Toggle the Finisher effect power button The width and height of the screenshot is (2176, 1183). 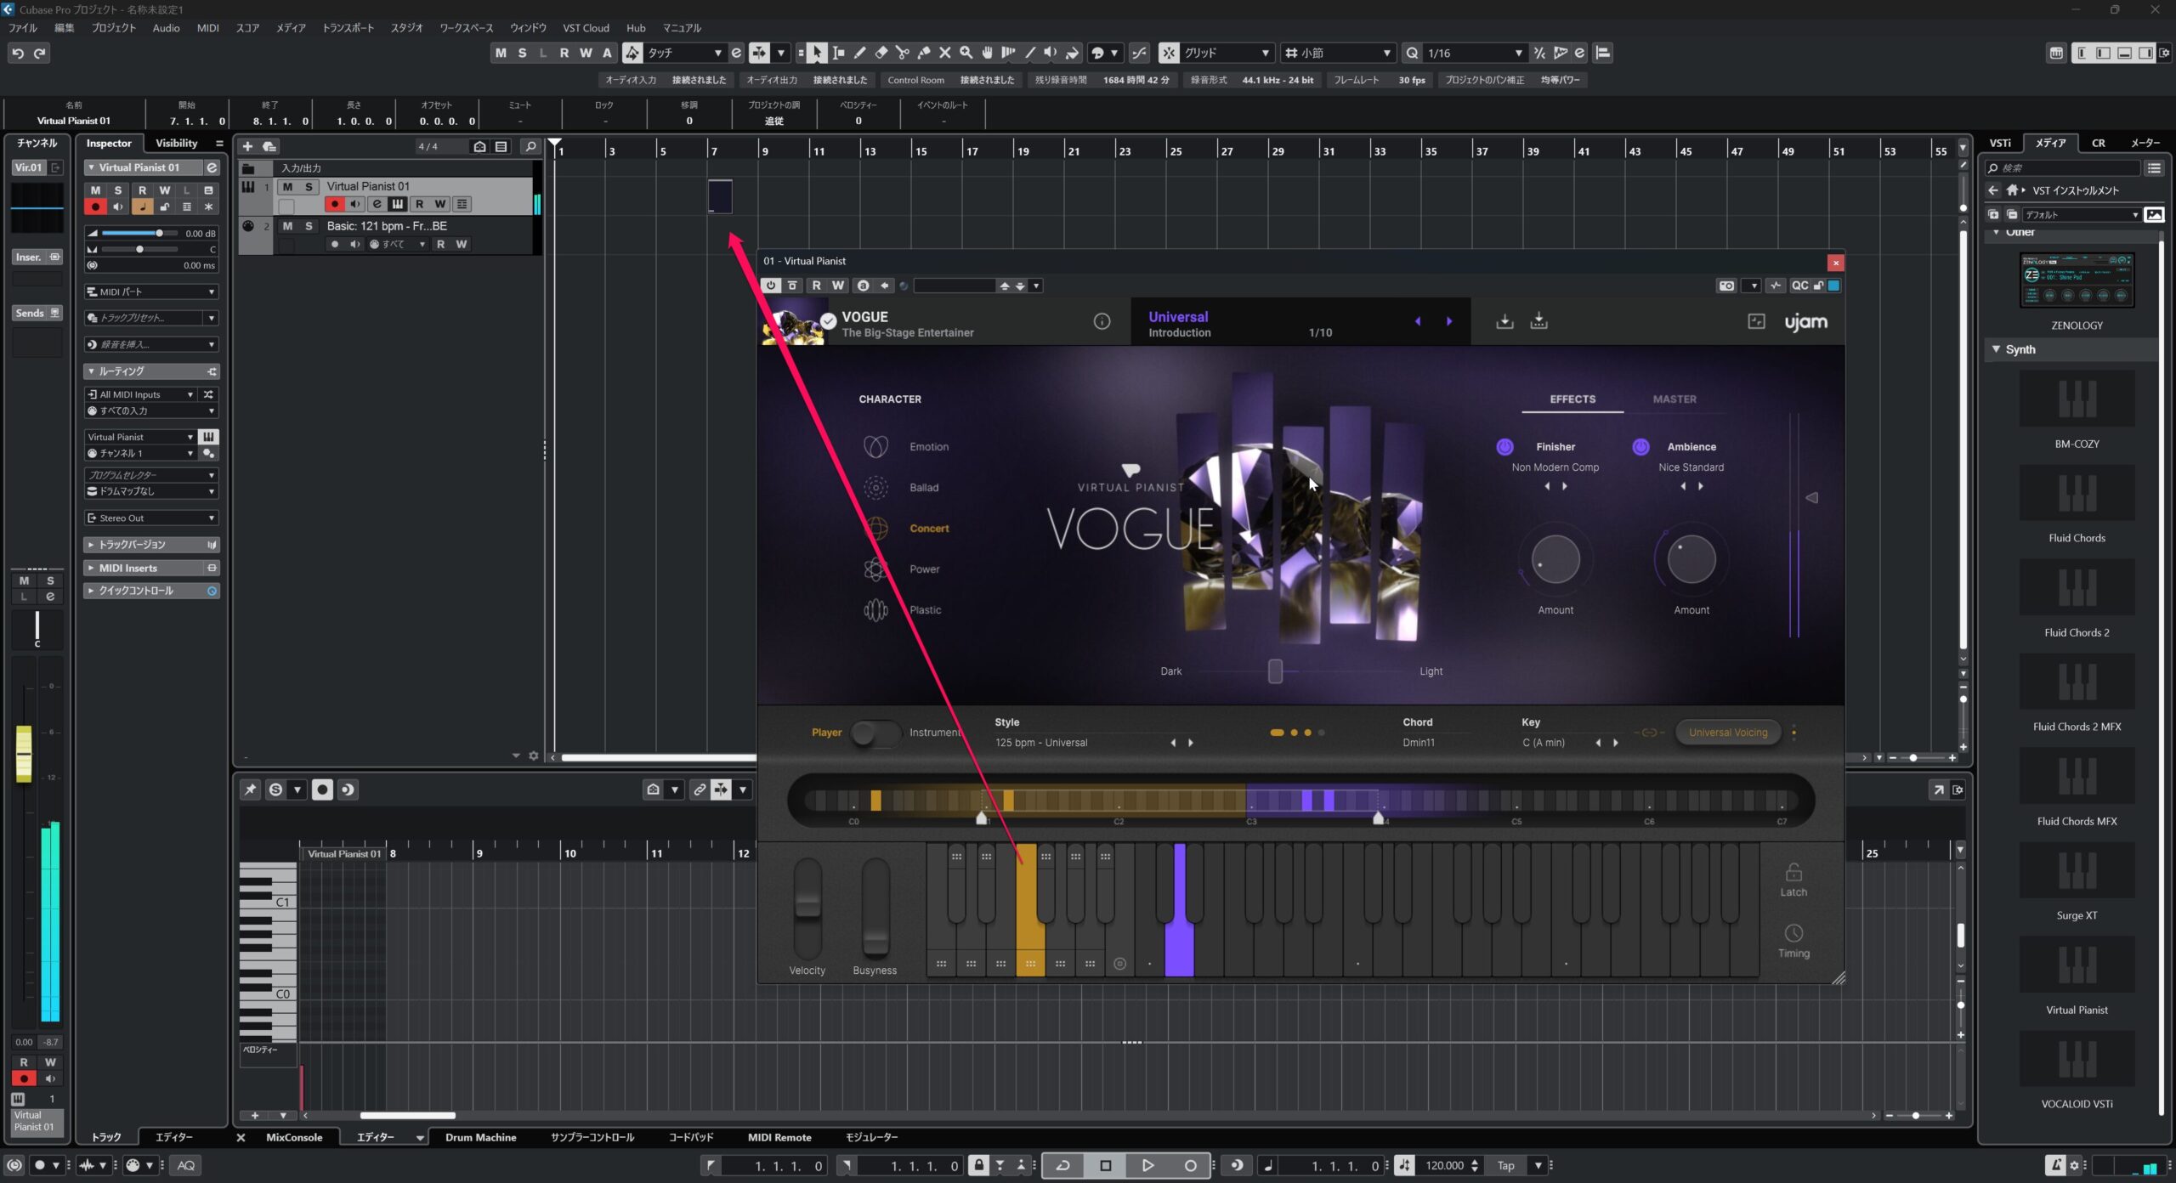coord(1504,446)
